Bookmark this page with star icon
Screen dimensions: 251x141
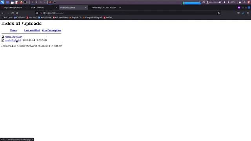click(219, 13)
